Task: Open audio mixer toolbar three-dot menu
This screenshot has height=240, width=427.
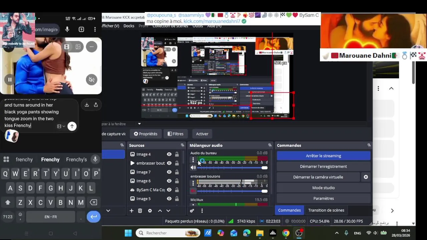Action: pyautogui.click(x=202, y=211)
